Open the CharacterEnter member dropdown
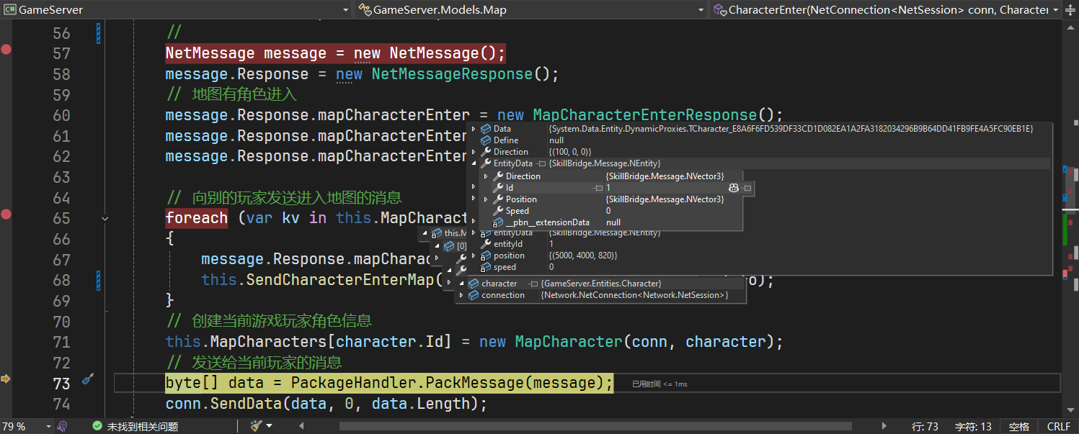Viewport: 1079px width, 434px height. [1056, 10]
